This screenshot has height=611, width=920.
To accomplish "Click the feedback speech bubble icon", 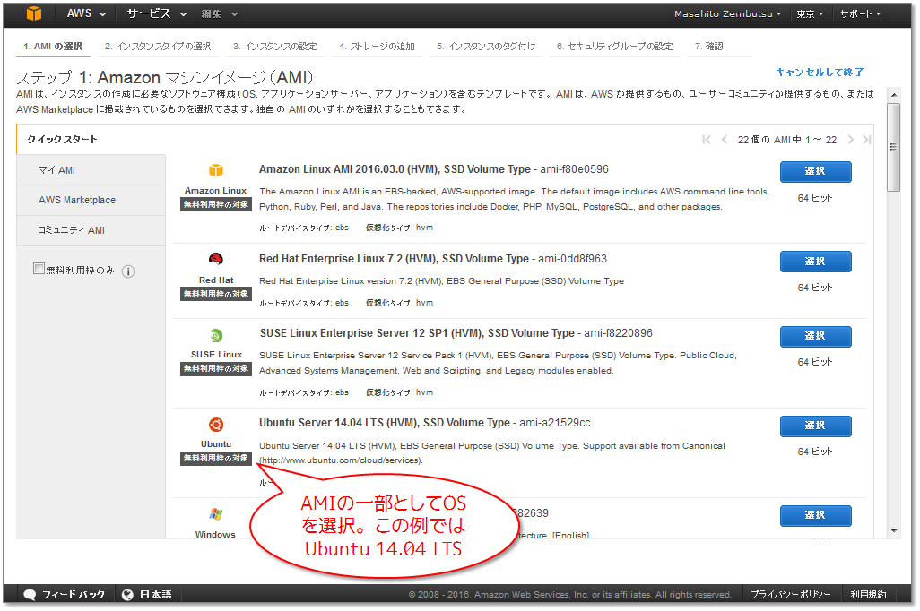I will coord(30,595).
